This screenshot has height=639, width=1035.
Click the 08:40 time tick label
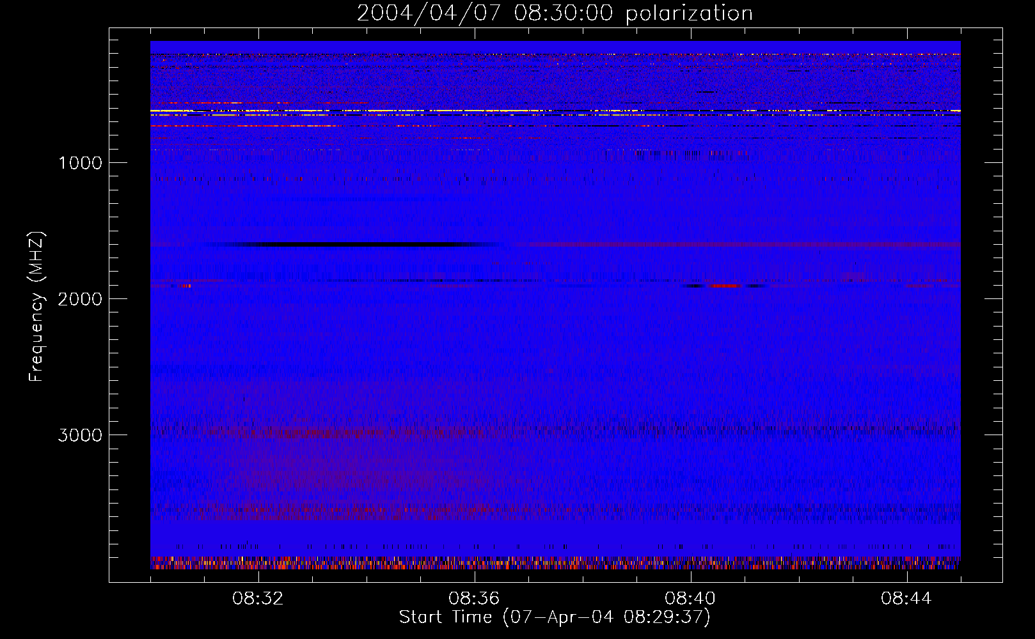690,599
